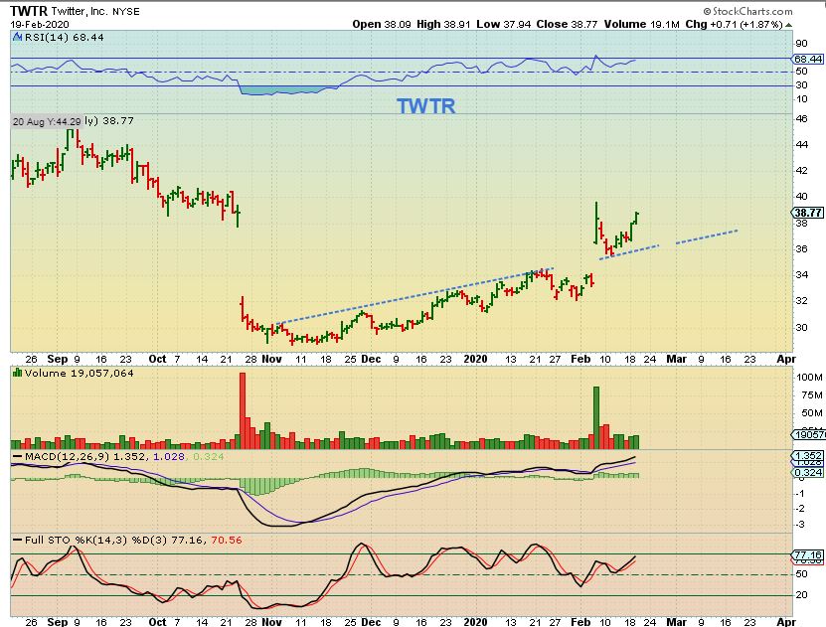Click the 'Sep' label on the bottom stochastic date axis
Viewport: 826px width, 627px height.
[x=58, y=622]
